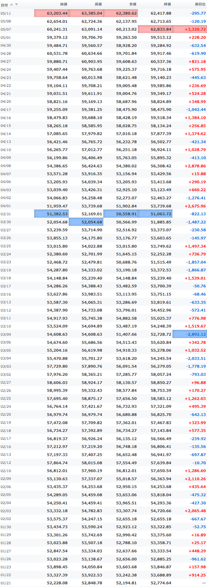Select the 高値 column header
Viewport: 207px width, 587px height.
pyautogui.click(x=98, y=5)
